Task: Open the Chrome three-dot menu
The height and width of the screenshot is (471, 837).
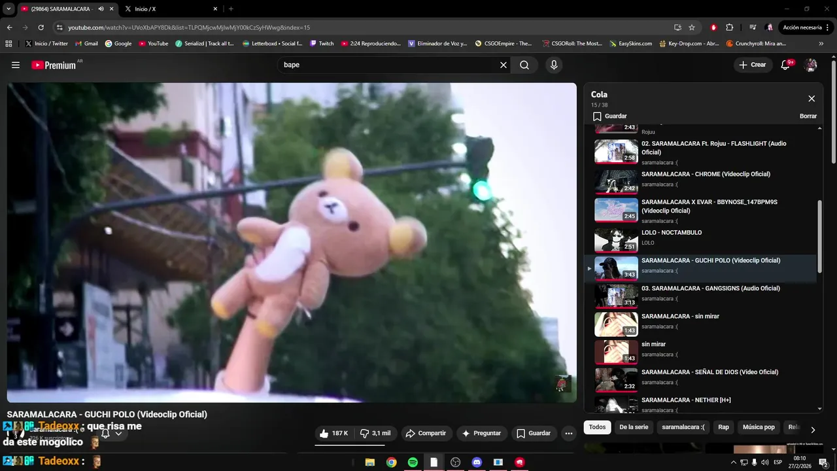Action: pyautogui.click(x=829, y=27)
